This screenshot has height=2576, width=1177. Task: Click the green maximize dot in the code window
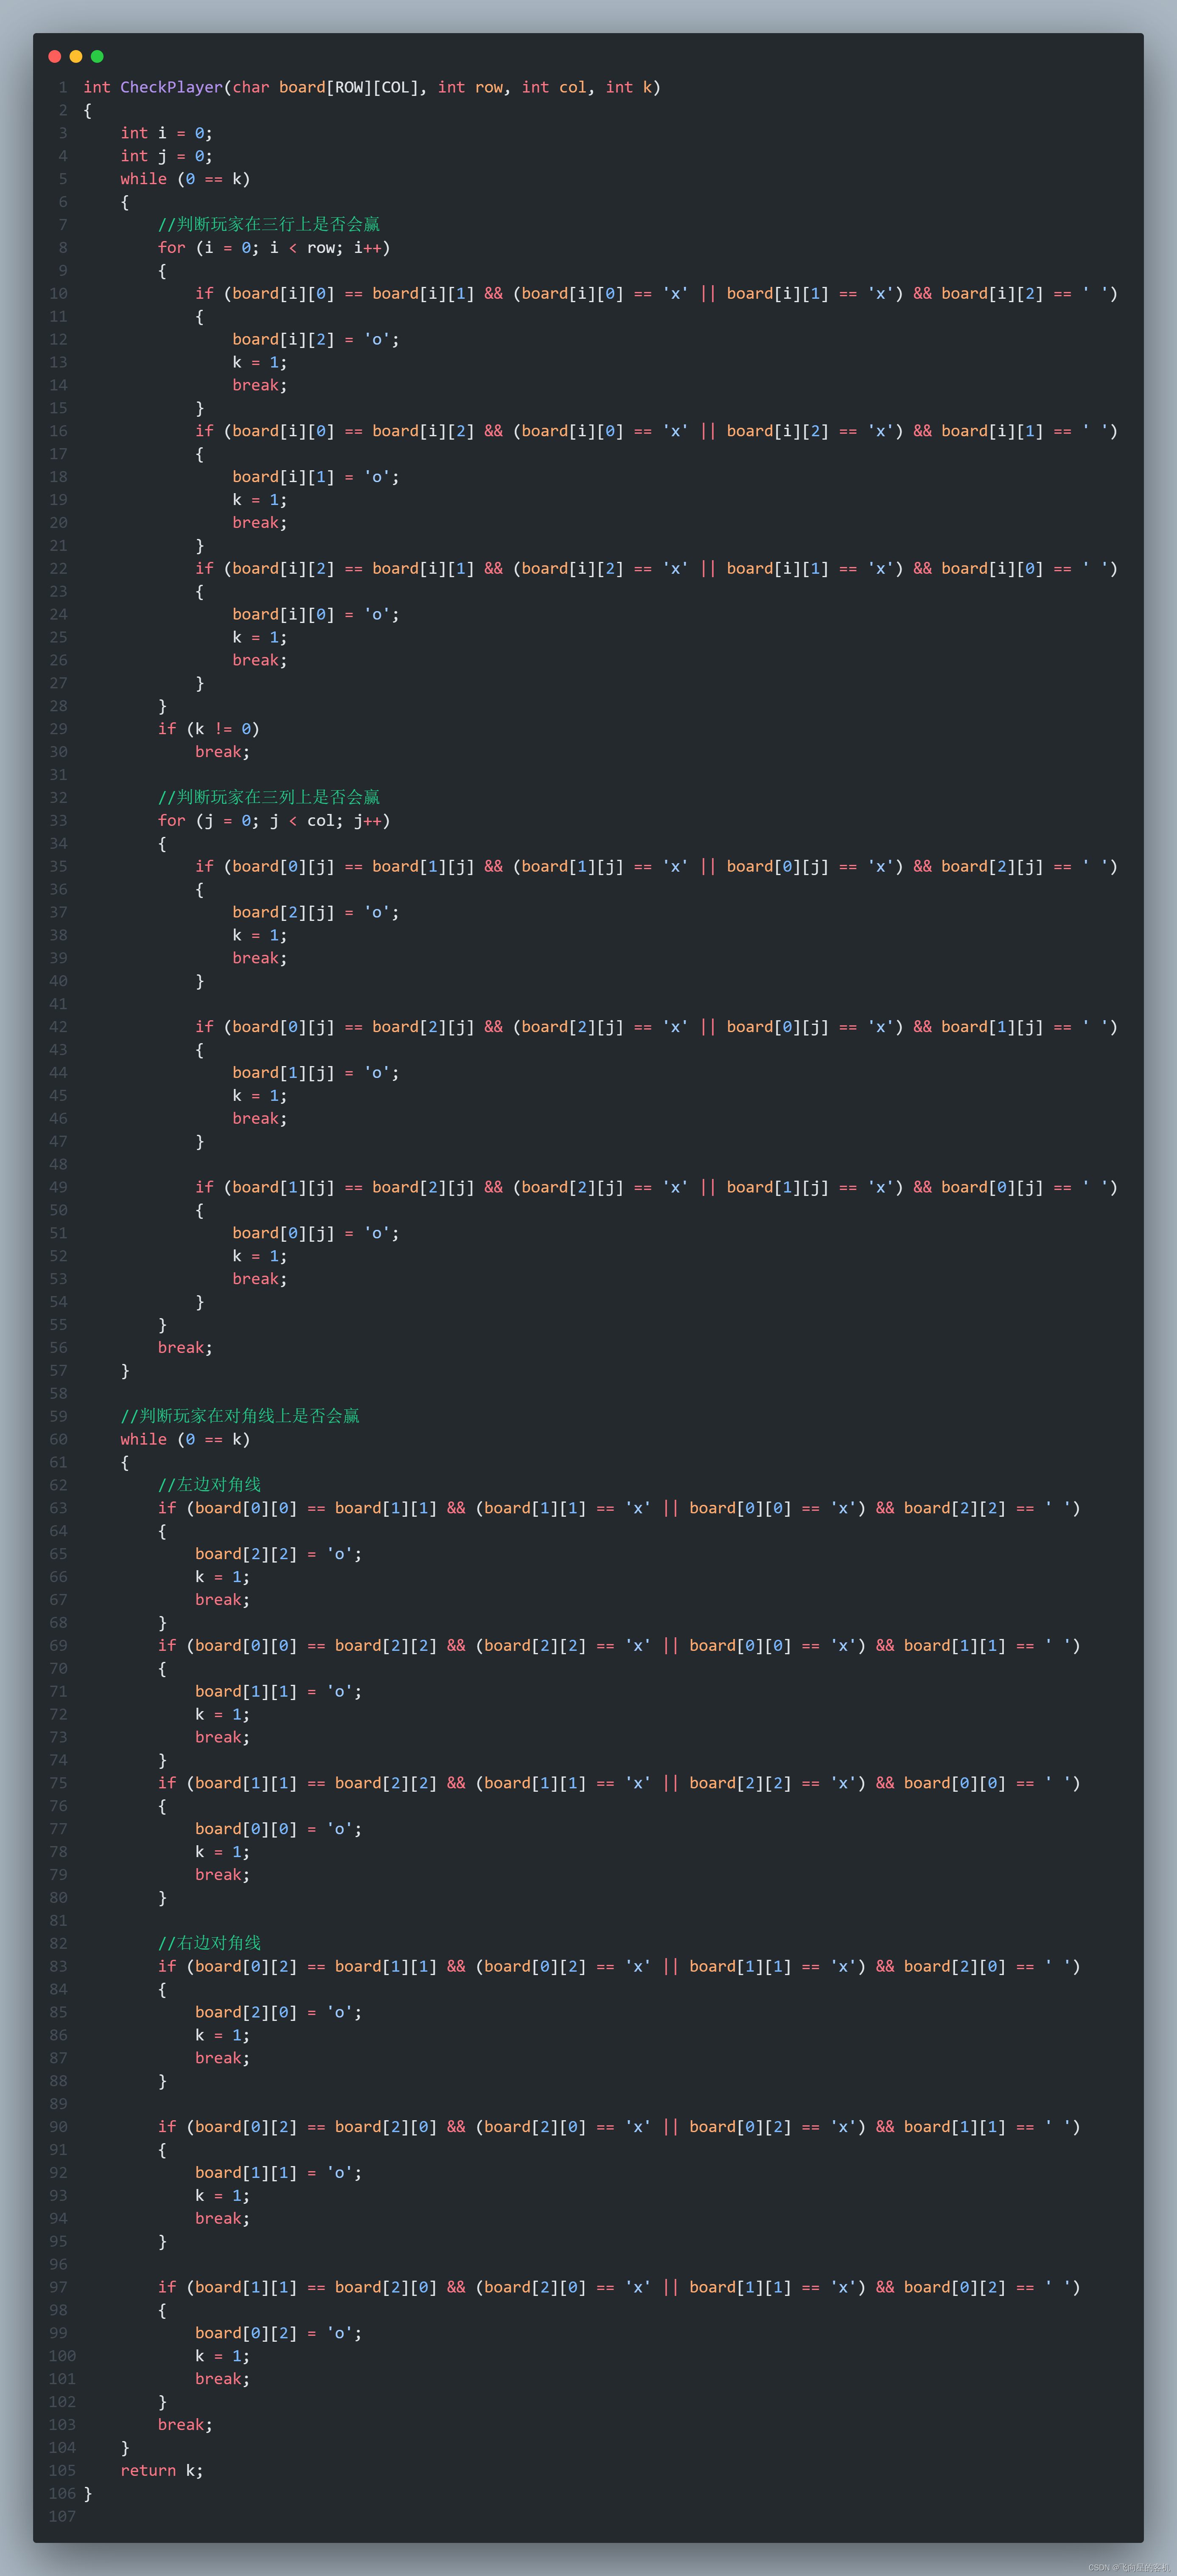pos(97,57)
